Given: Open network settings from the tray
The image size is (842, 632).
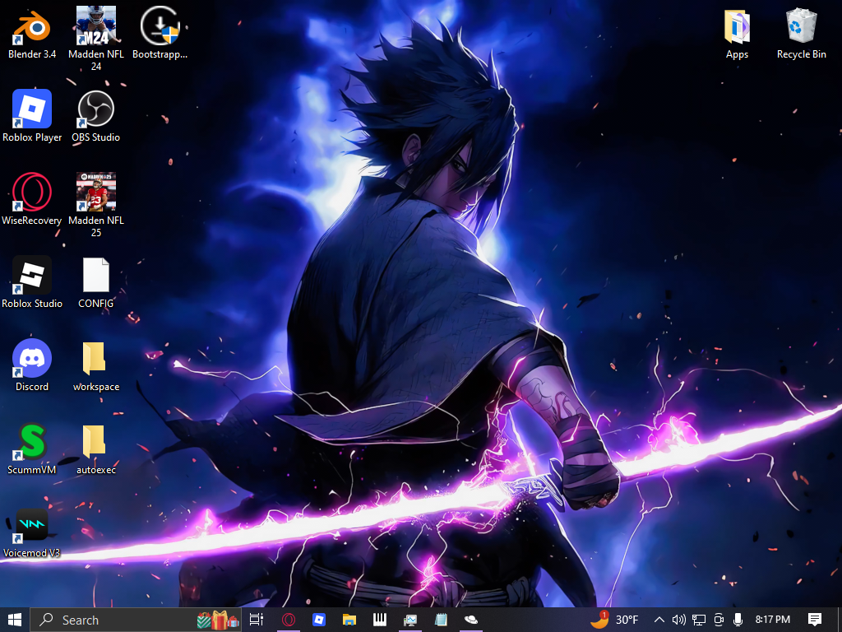Looking at the screenshot, I should click(x=699, y=620).
